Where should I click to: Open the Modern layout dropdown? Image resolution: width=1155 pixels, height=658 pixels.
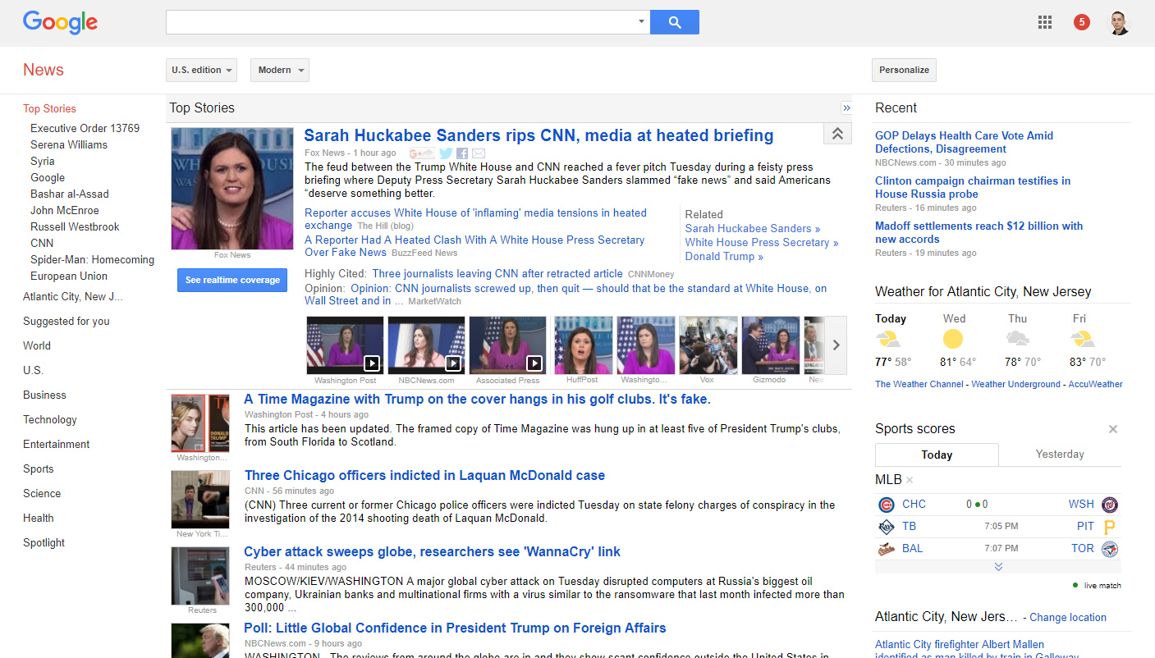280,71
